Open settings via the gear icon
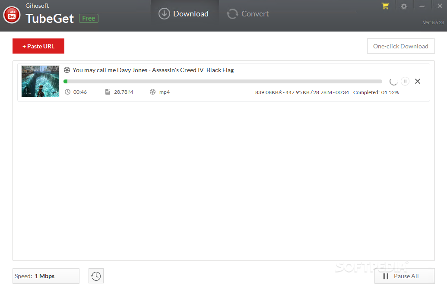 point(404,6)
